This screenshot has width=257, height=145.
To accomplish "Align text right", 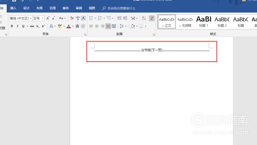I will click(103, 26).
